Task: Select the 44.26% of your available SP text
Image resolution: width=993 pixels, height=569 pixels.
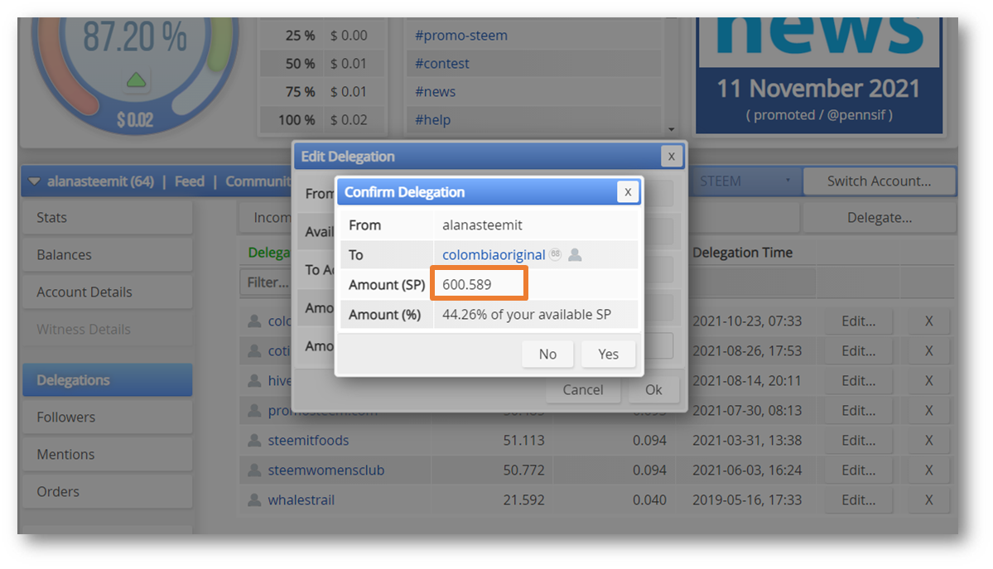Action: tap(526, 314)
